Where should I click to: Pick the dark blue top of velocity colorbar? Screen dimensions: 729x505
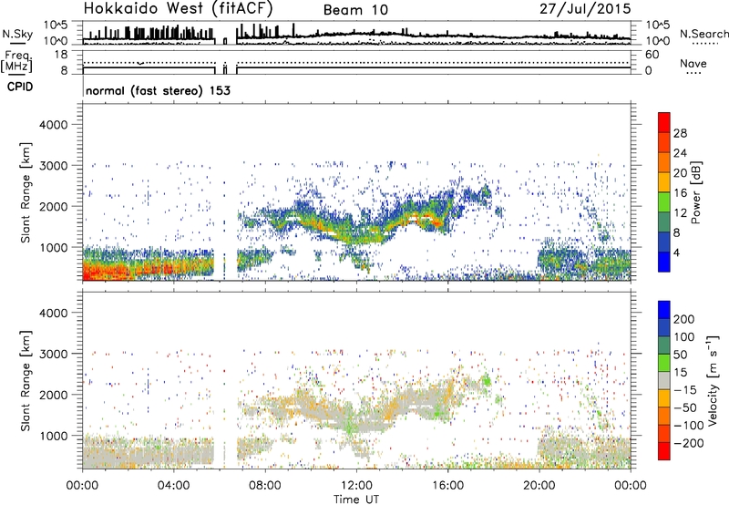click(x=664, y=310)
